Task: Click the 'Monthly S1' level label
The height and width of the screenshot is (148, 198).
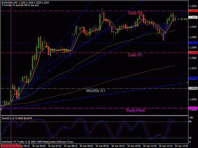Action: 96,91
